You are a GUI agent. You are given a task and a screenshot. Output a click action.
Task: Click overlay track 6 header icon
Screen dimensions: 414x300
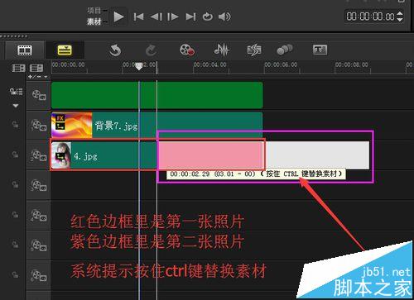point(39,275)
